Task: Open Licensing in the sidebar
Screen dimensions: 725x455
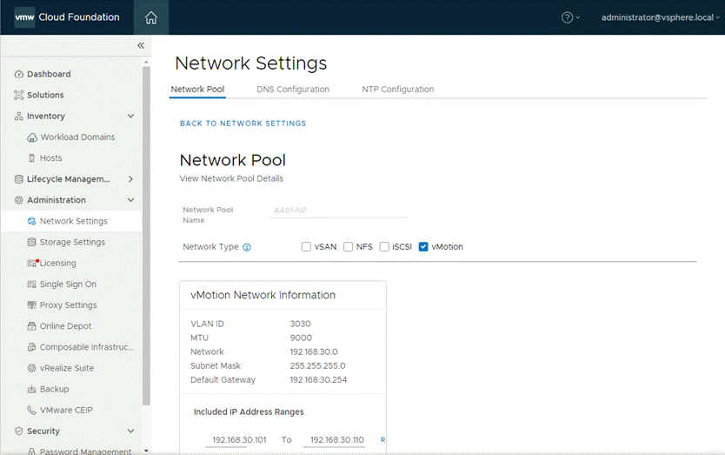Action: pyautogui.click(x=57, y=263)
